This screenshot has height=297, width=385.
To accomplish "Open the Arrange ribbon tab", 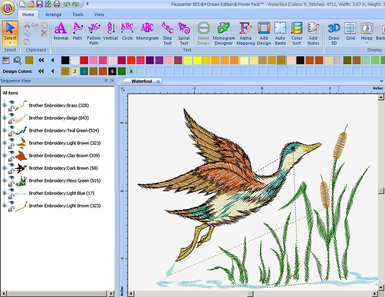I will click(x=53, y=14).
